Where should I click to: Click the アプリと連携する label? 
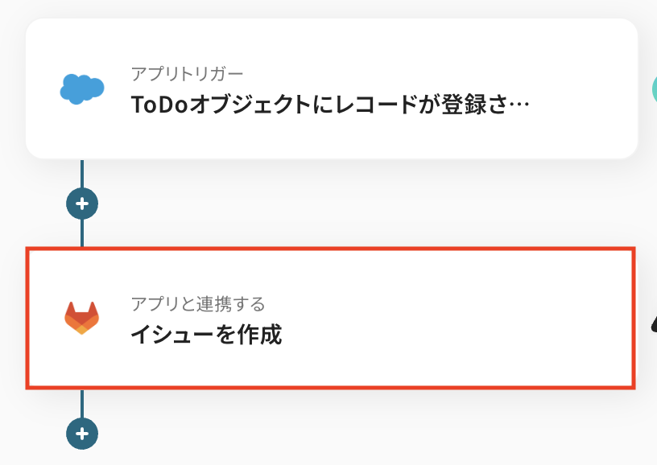click(x=197, y=303)
